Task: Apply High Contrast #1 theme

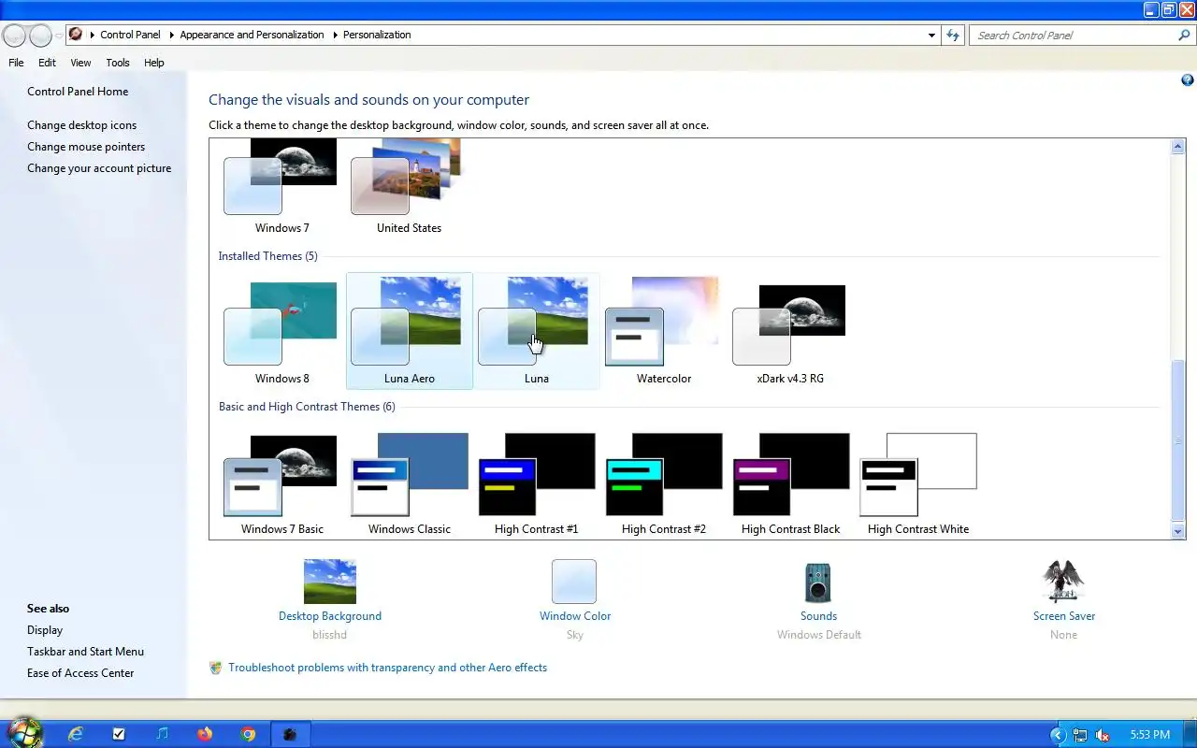Action: (536, 482)
